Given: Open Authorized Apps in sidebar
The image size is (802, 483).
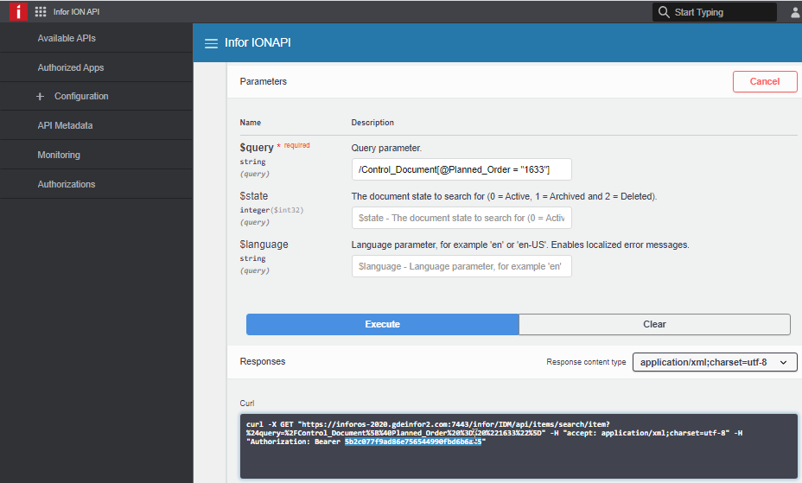Looking at the screenshot, I should (71, 67).
